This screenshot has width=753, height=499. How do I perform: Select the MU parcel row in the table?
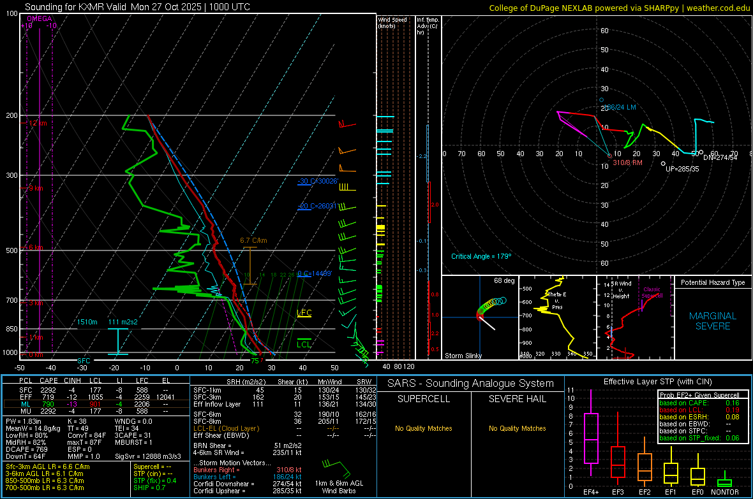click(x=96, y=411)
